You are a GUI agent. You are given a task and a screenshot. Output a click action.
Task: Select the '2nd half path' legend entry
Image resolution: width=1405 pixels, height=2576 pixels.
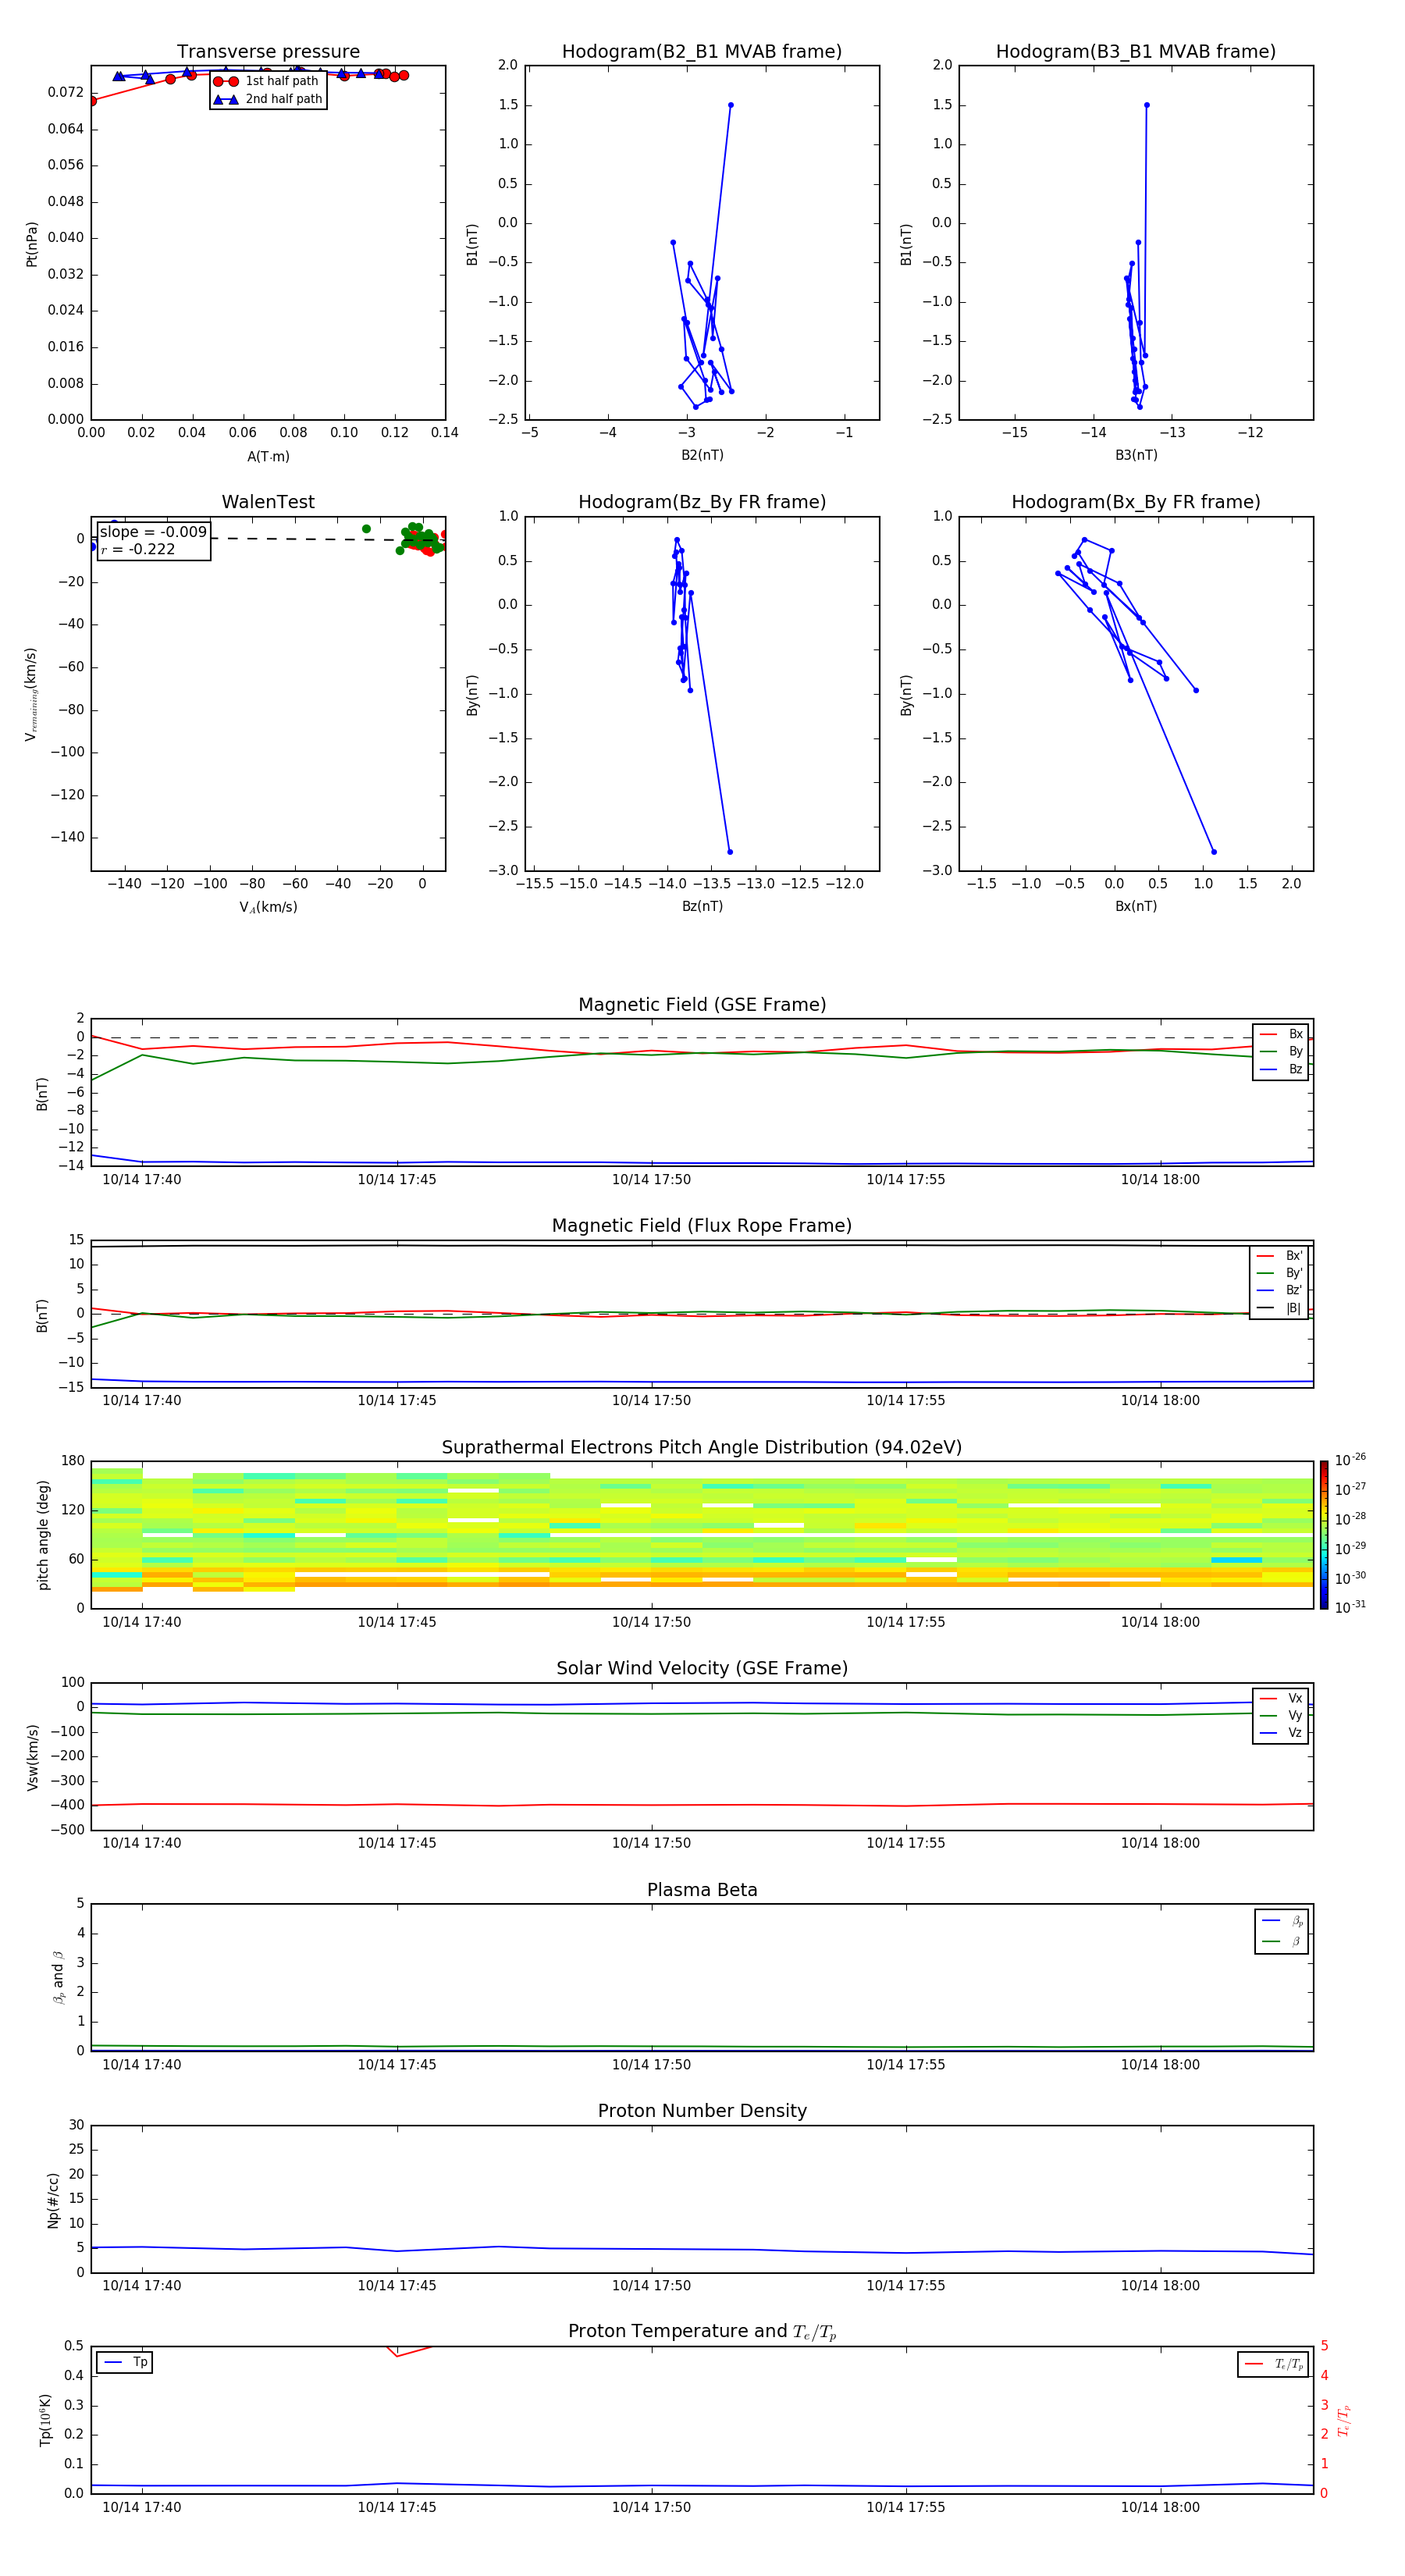[x=268, y=99]
